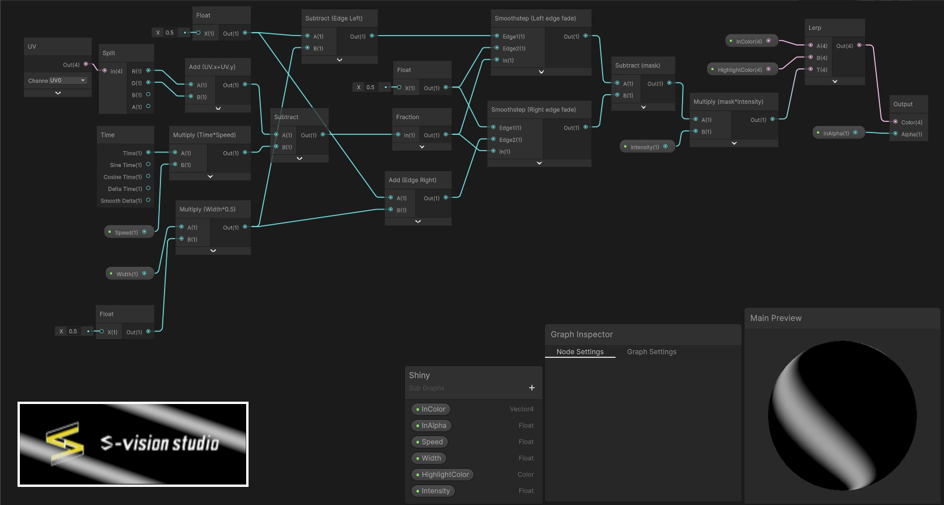Switch to the Node Settings tab
The width and height of the screenshot is (944, 505).
(580, 351)
